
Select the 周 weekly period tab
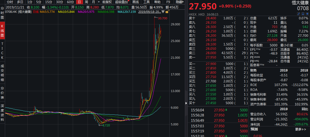pyautogui.click(x=86, y=2)
